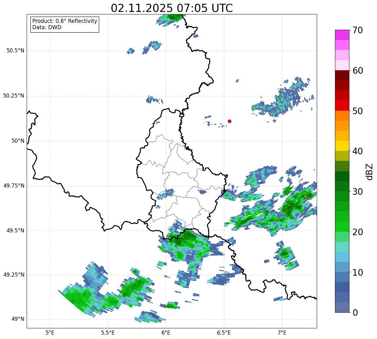This screenshot has width=377, height=339.
Task: Click the dBZ colorbar axis label
Action: click(369, 172)
